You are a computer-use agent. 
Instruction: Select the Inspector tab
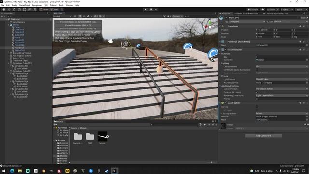[x=225, y=14]
